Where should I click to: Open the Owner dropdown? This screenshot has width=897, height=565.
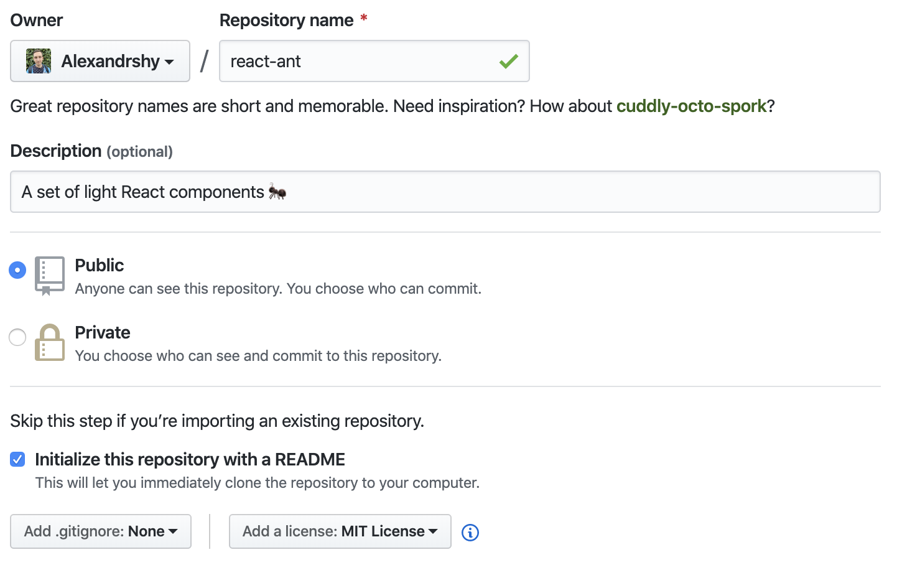click(100, 61)
